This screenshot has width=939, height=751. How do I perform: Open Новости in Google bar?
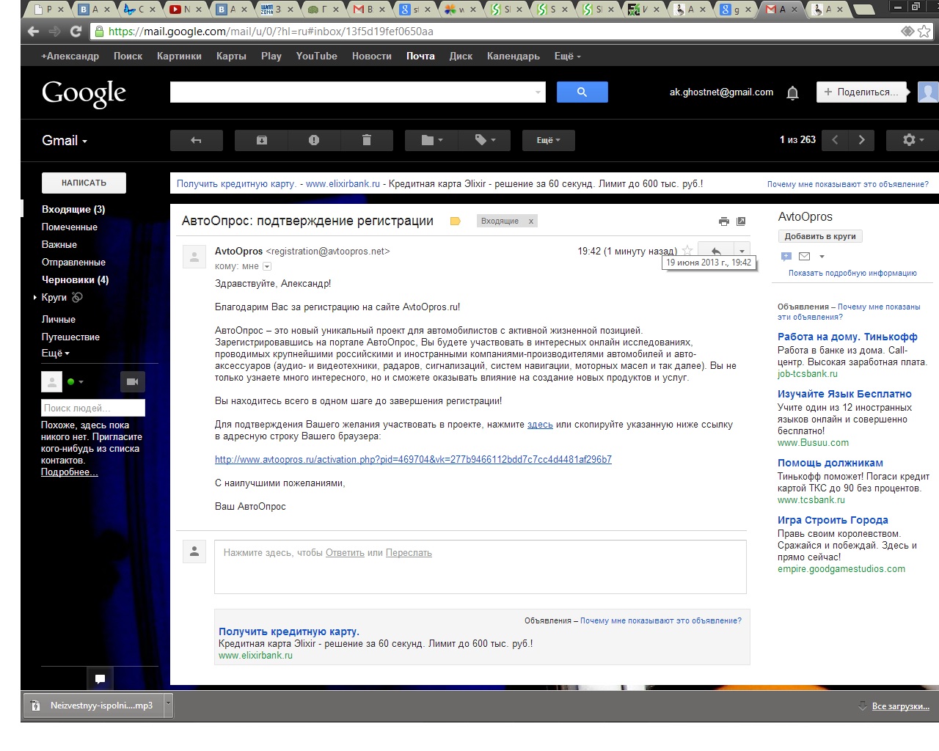point(372,56)
